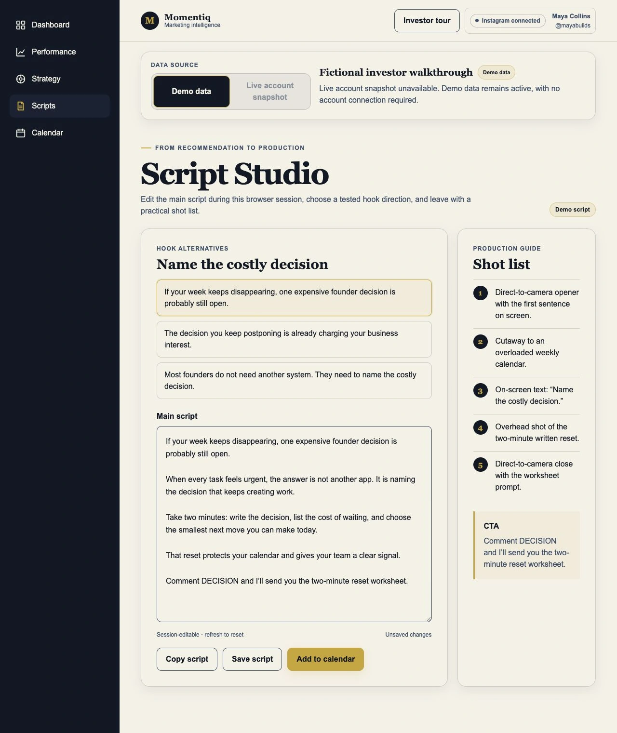The width and height of the screenshot is (617, 733).
Task: Click the Demo data badge beside the walkthrough title
Action: (496, 72)
